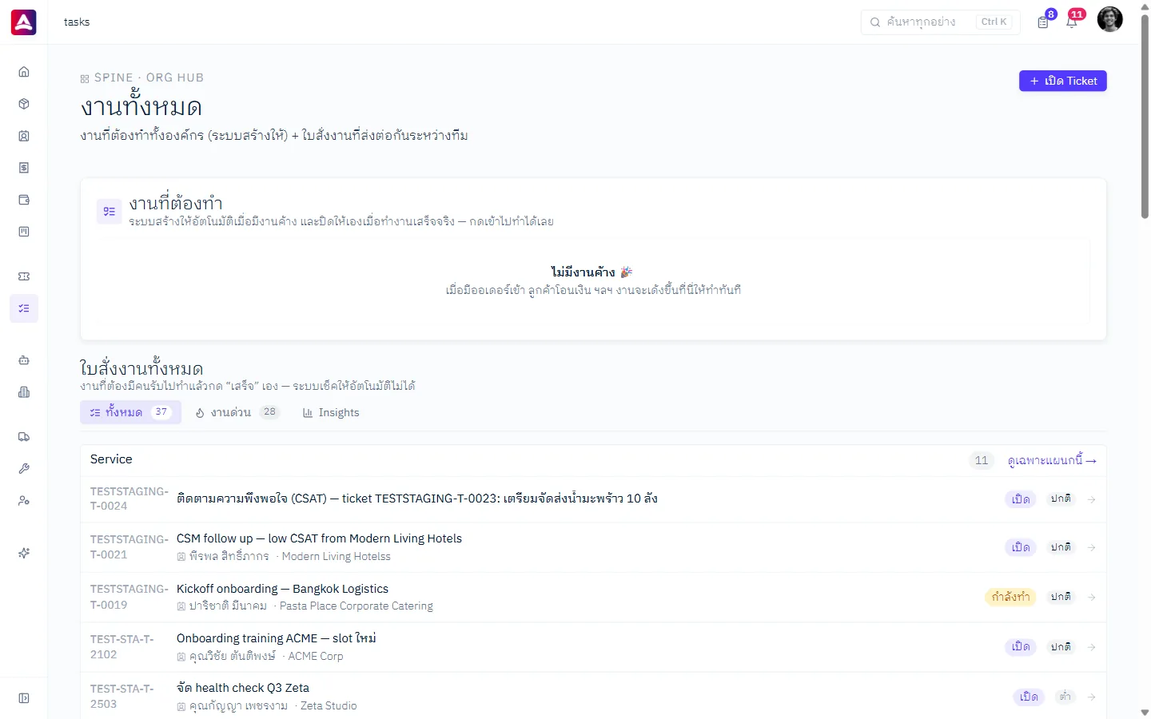Open the home icon in sidebar
This screenshot has width=1151, height=719.
click(x=24, y=72)
